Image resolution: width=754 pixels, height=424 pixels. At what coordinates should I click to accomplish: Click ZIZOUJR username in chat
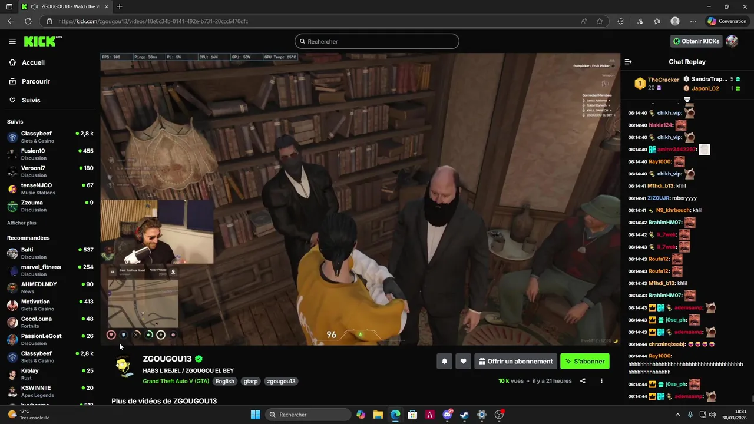659,198
